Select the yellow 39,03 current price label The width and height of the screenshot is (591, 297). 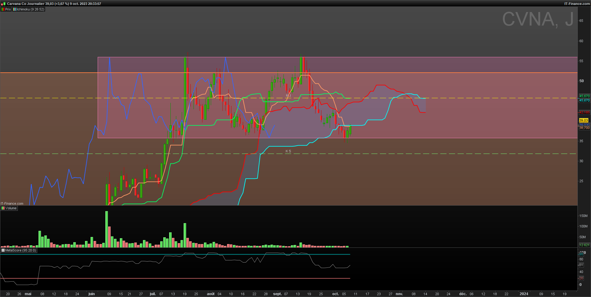click(584, 120)
